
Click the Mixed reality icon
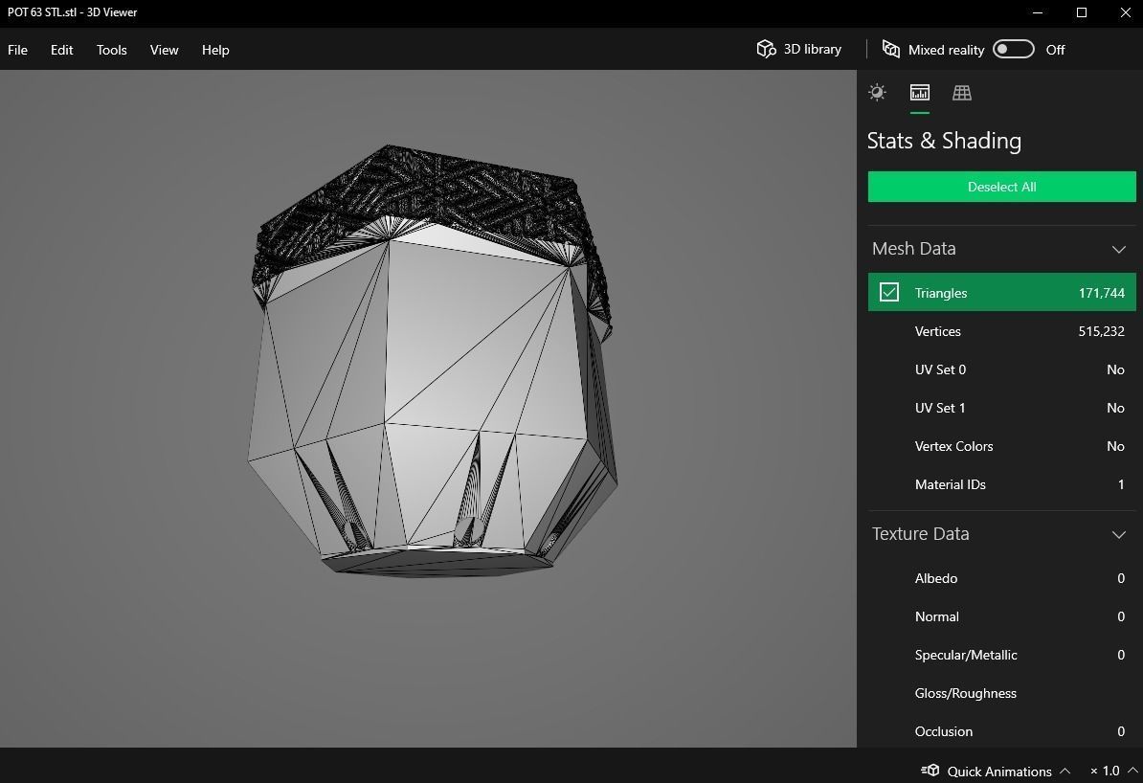coord(891,49)
